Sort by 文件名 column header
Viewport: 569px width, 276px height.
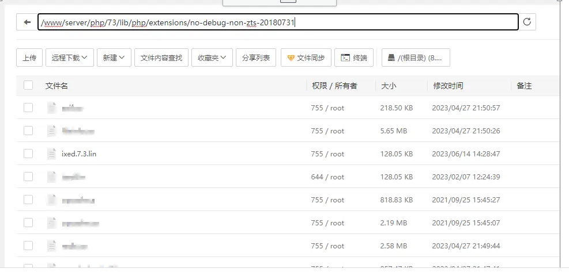click(56, 86)
